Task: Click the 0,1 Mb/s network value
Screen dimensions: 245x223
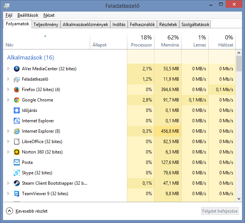Action: 225,90
